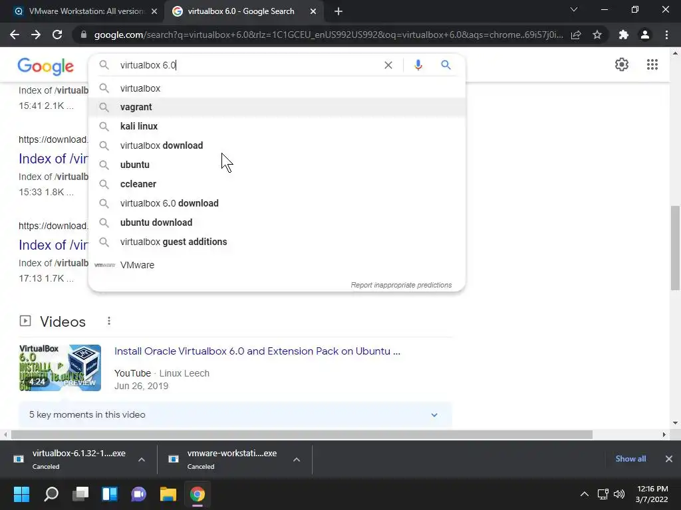The width and height of the screenshot is (681, 510).
Task: Close the virtualbox Google Search tab
Action: point(313,11)
